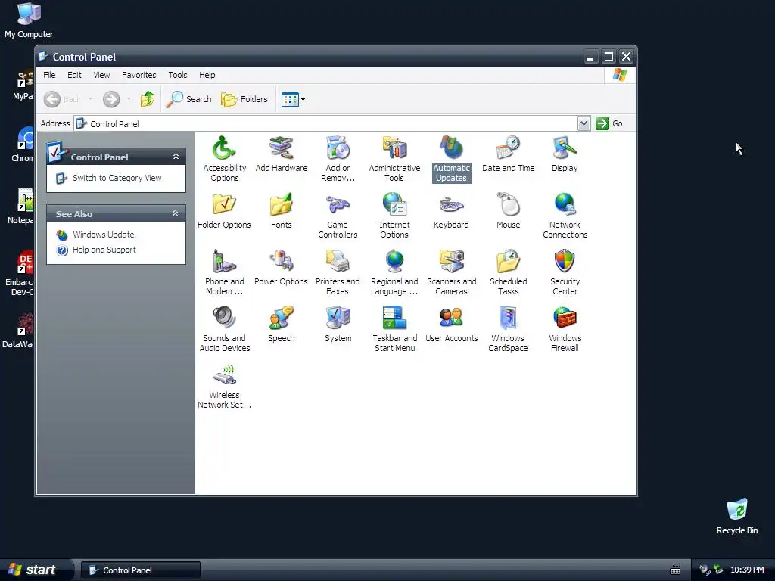
Task: Select the Recycle Bin desktop icon
Action: [737, 517]
